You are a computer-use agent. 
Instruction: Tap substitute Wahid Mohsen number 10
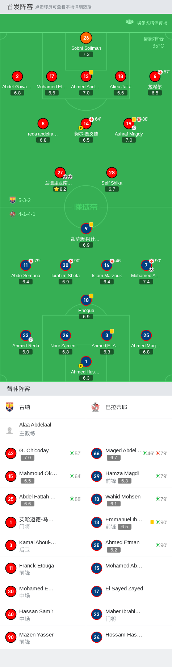129,500
